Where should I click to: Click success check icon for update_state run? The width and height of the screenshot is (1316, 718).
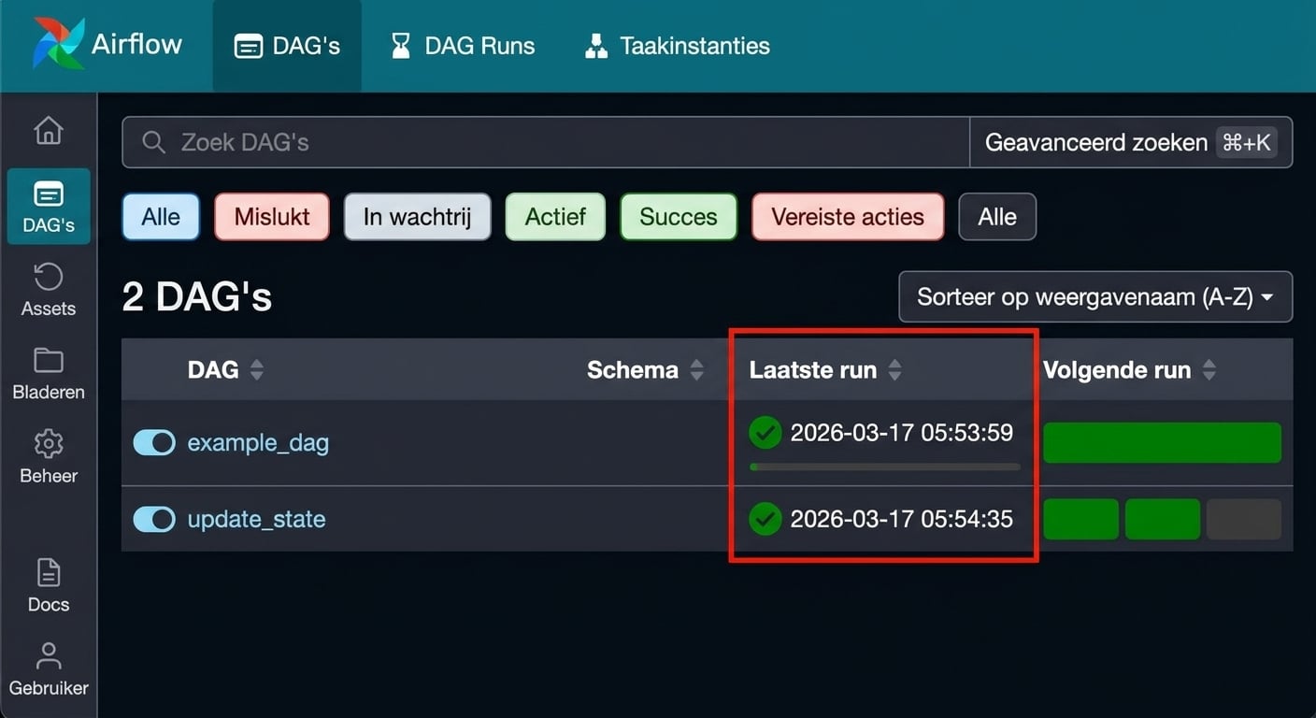click(765, 519)
